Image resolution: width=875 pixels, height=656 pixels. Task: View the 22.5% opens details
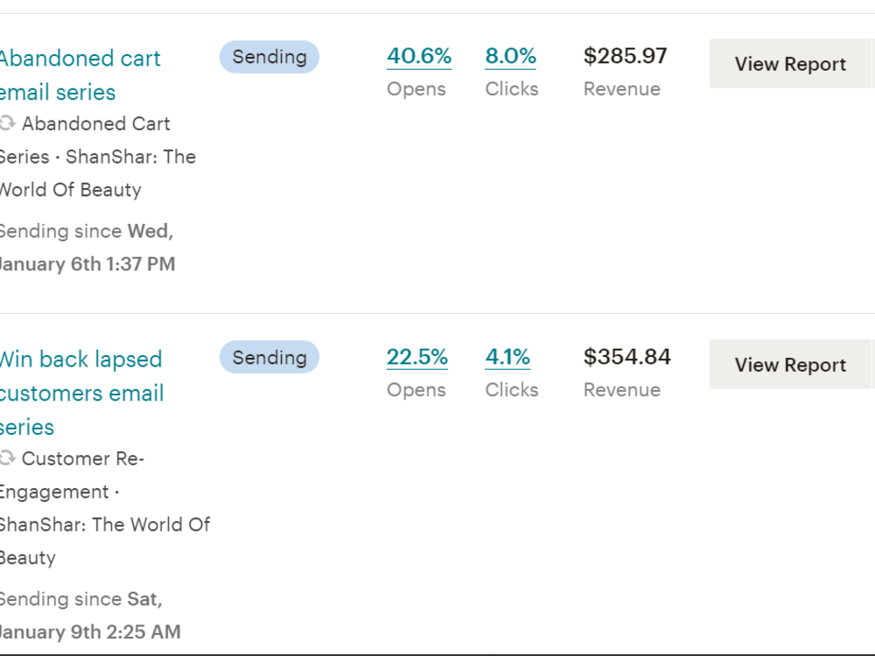coord(416,357)
